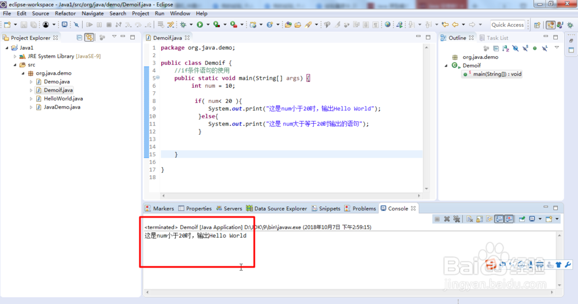Screen dimensions: 578x304
Task: Click the Open Perspective icon
Action: (x=537, y=25)
